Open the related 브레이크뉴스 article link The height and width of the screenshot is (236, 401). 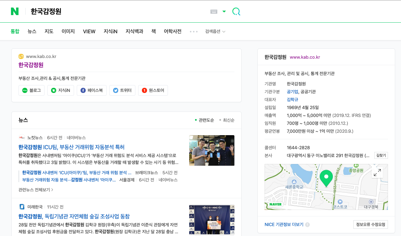click(x=77, y=173)
